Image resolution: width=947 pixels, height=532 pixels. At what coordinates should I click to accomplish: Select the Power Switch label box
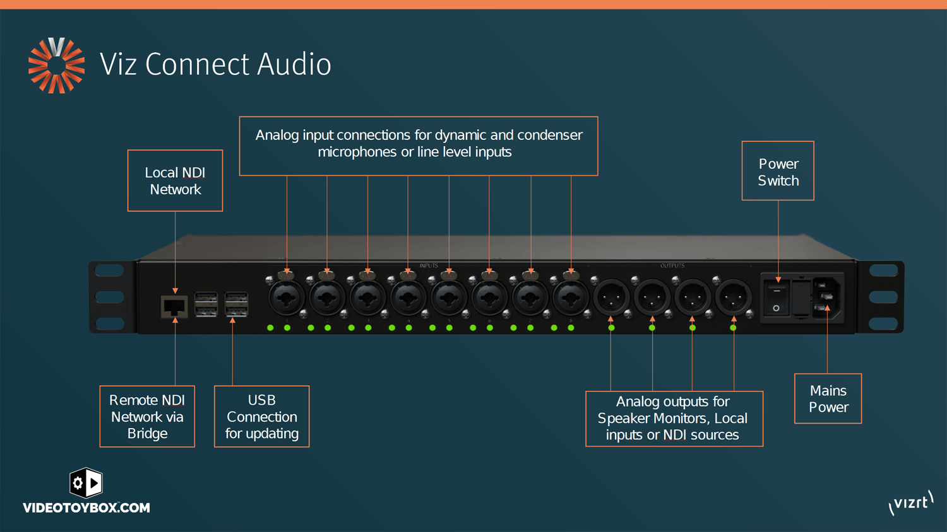click(x=778, y=171)
